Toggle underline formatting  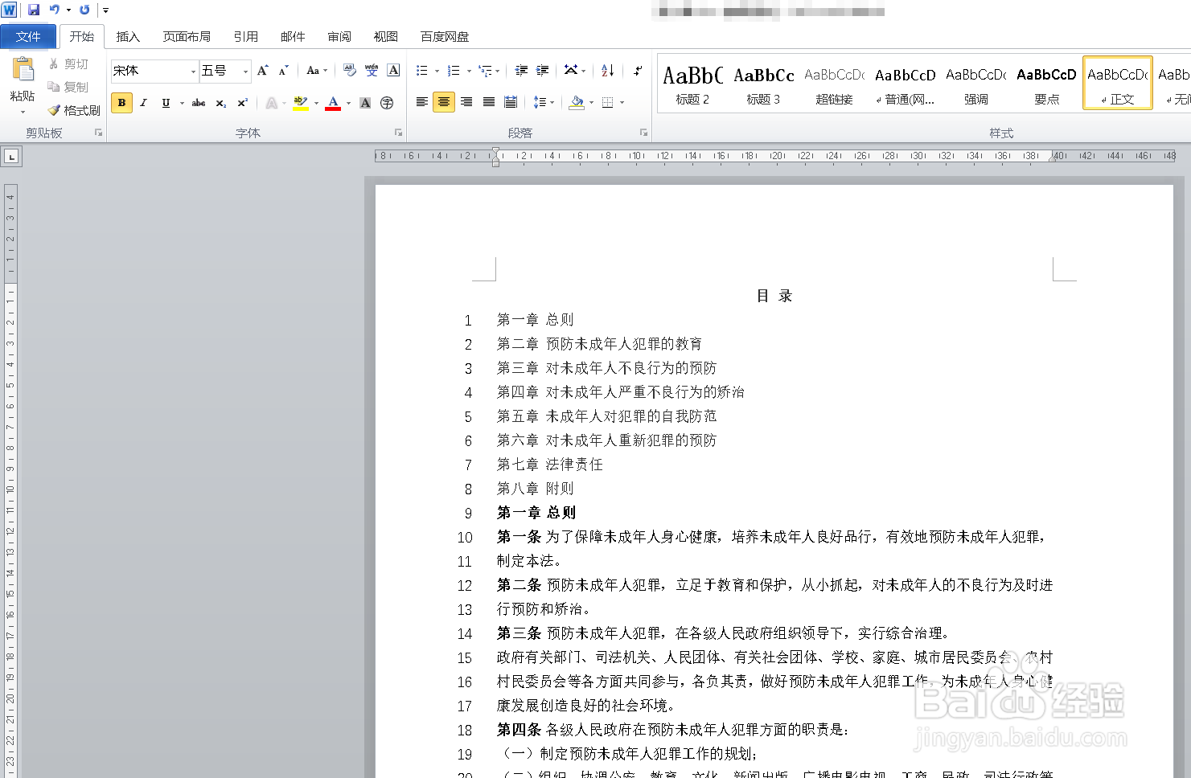point(165,103)
